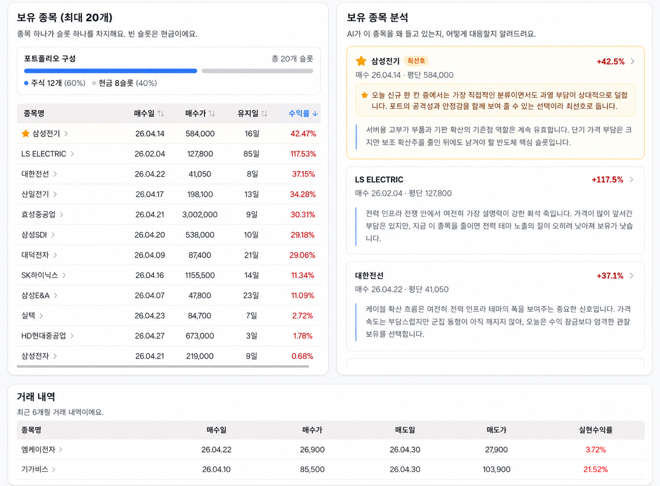Click 3,002,000 purchase price cell
Viewport: 660px width, 486px height.
pyautogui.click(x=200, y=214)
